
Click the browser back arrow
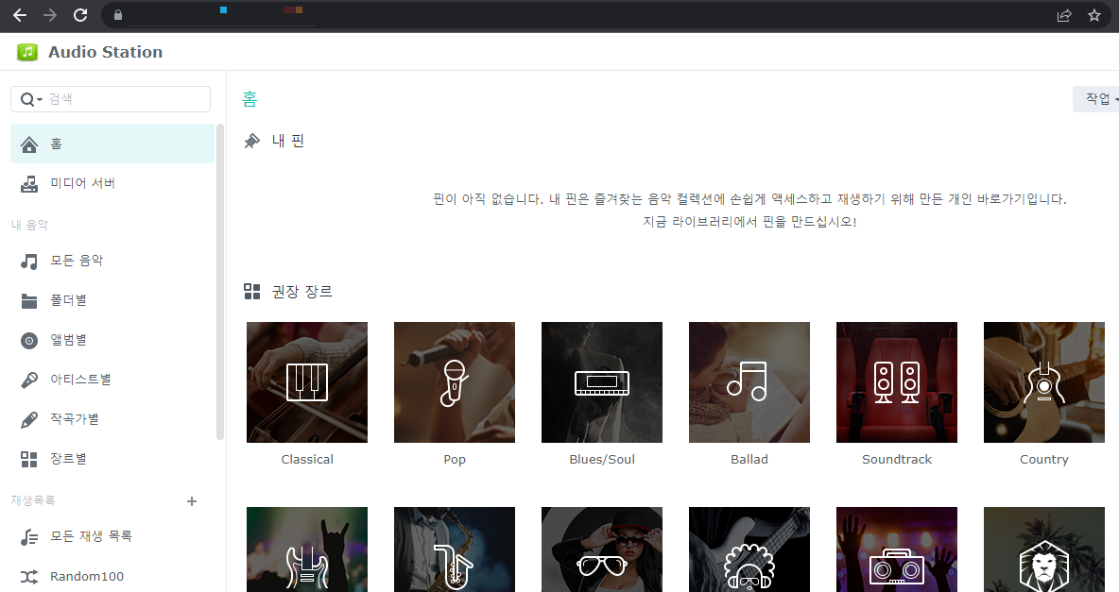(x=20, y=15)
